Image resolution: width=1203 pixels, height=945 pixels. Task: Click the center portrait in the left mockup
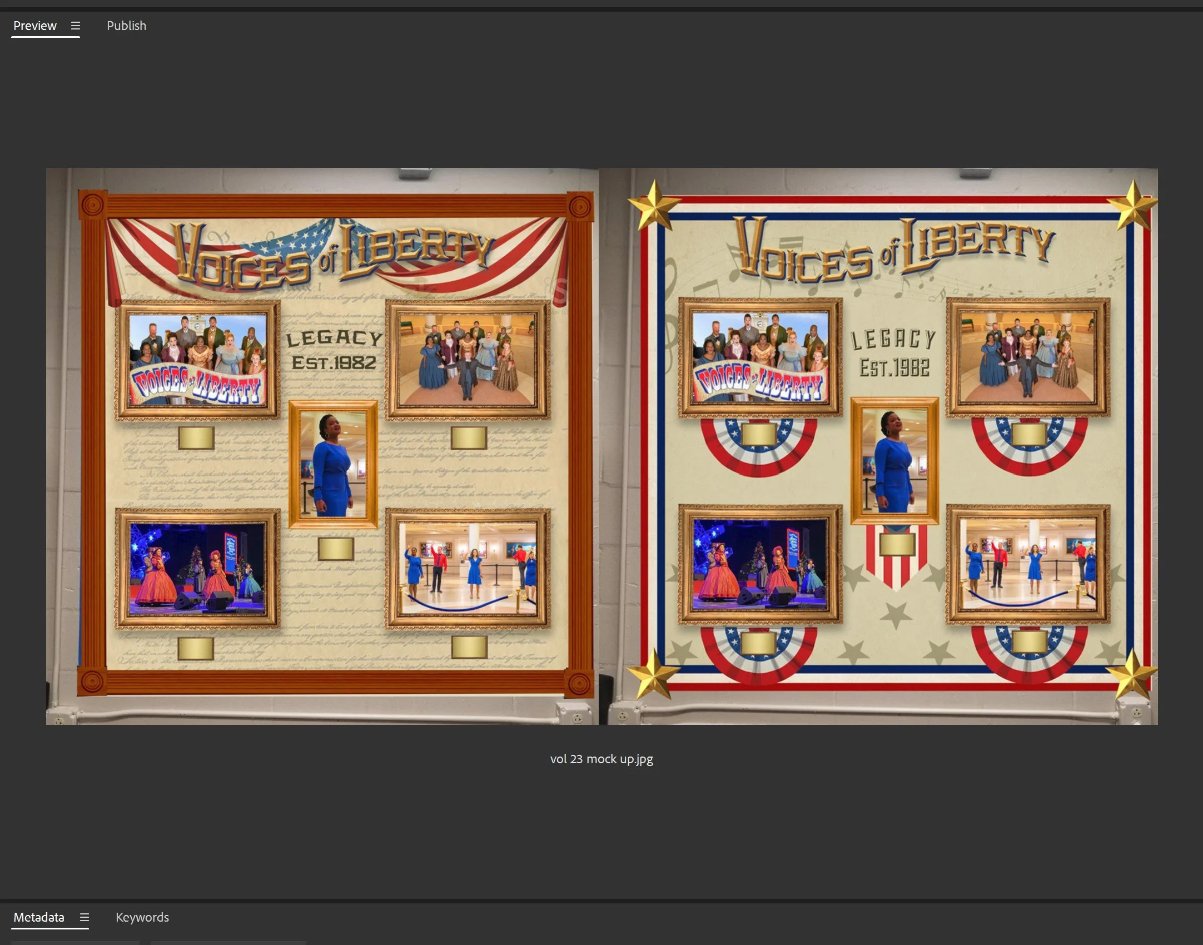[x=333, y=464]
